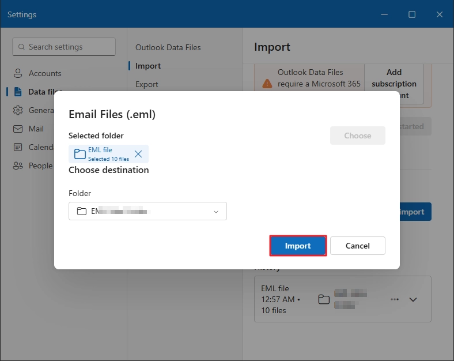The width and height of the screenshot is (454, 361).
Task: Close the Settings window
Action: (440, 14)
